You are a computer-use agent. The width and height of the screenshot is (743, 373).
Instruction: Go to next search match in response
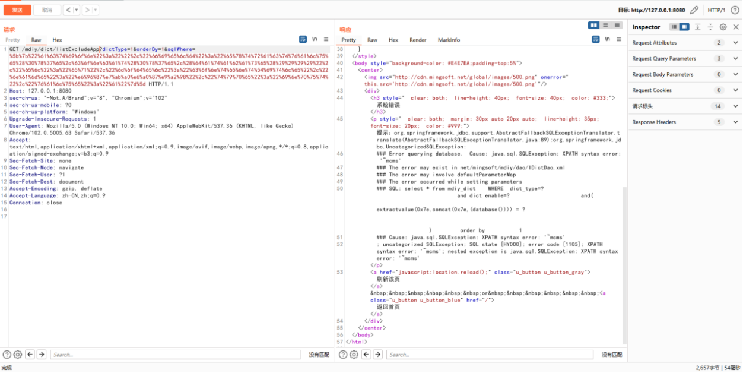[377, 355]
